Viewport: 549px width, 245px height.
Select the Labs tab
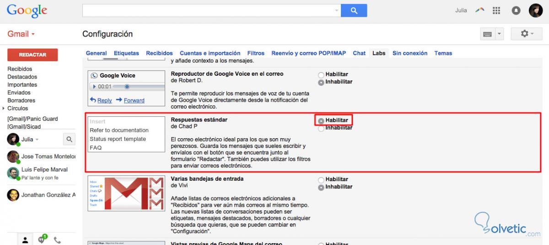[379, 53]
